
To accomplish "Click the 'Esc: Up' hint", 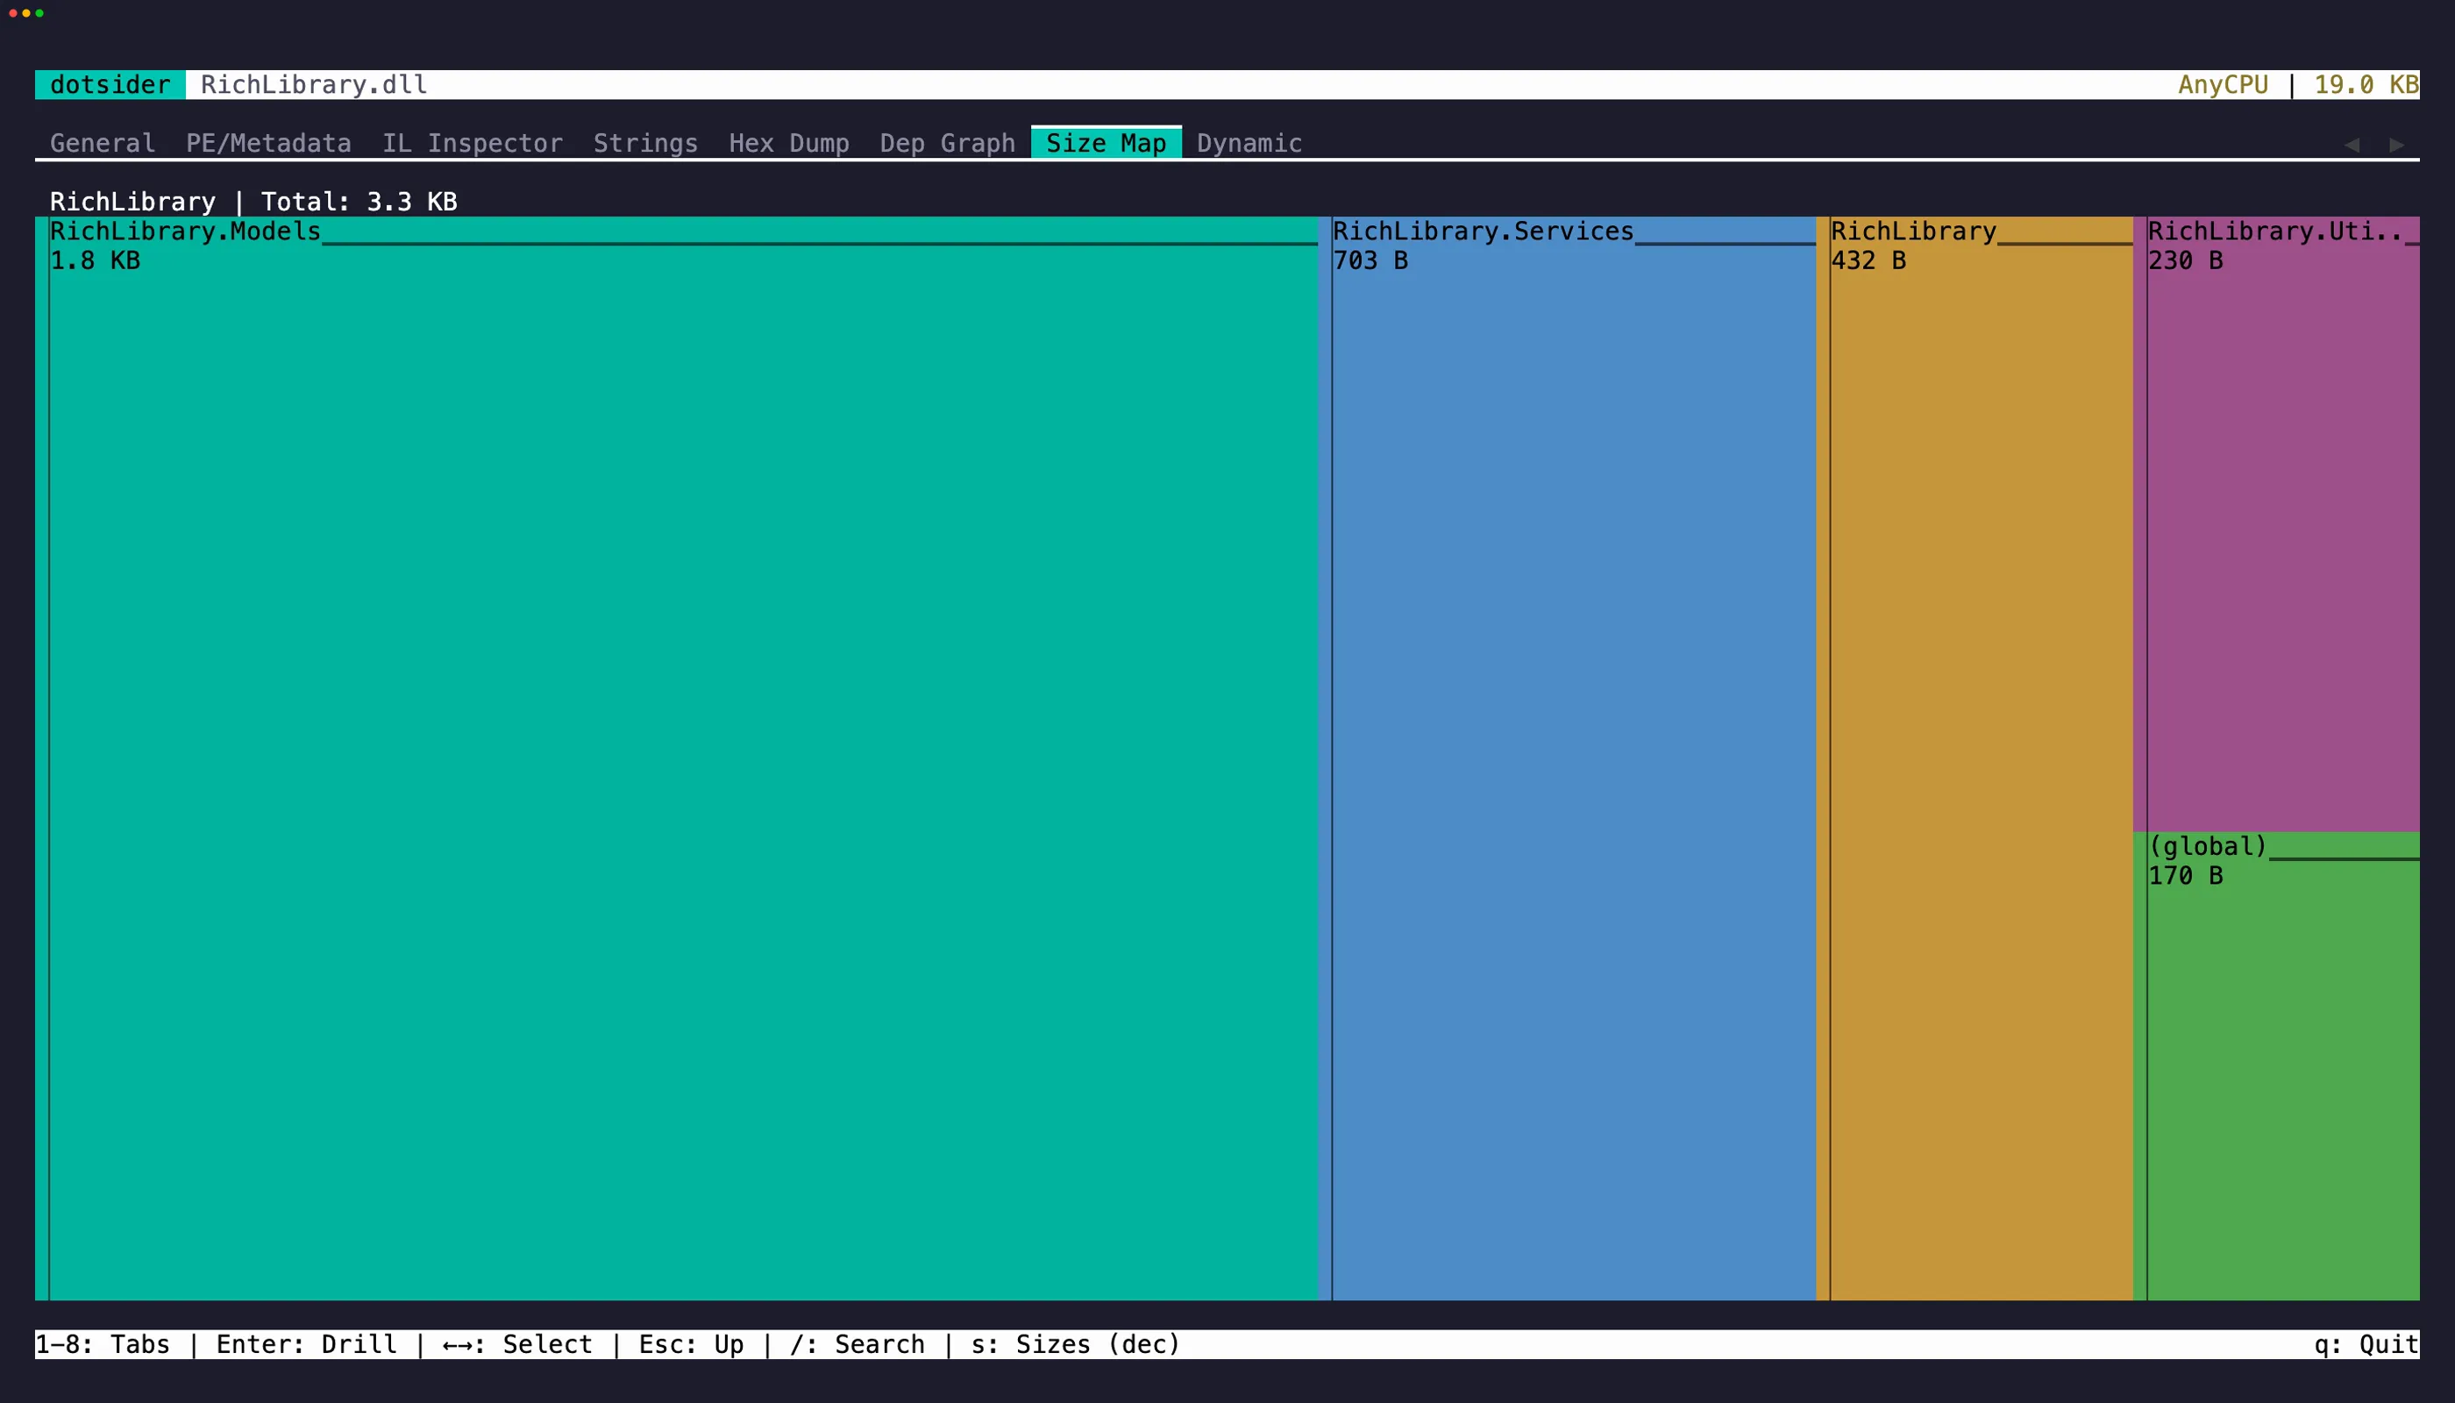I will 691,1344.
